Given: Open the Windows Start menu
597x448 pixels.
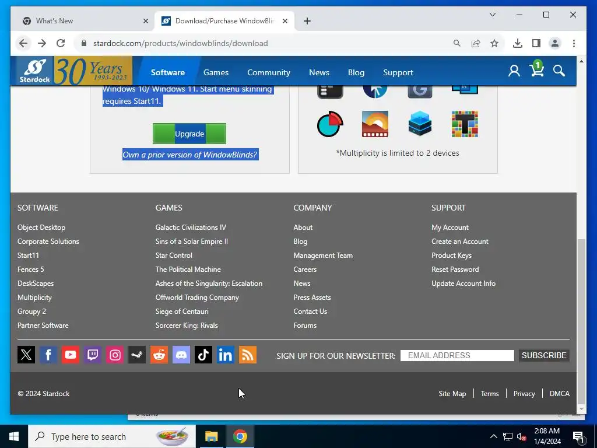Looking at the screenshot, I should pyautogui.click(x=14, y=436).
